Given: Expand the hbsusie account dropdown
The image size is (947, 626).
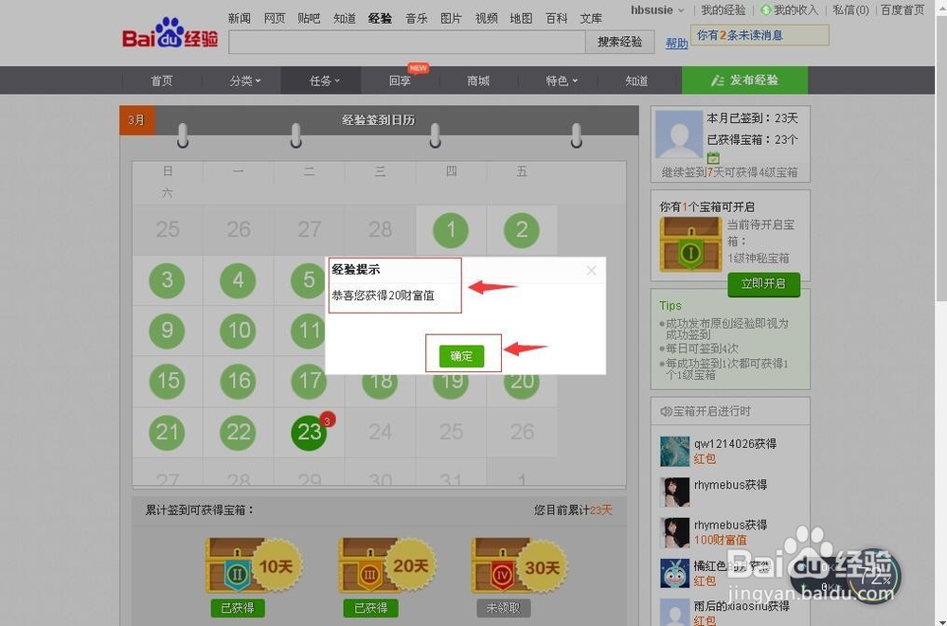Looking at the screenshot, I should pos(656,10).
